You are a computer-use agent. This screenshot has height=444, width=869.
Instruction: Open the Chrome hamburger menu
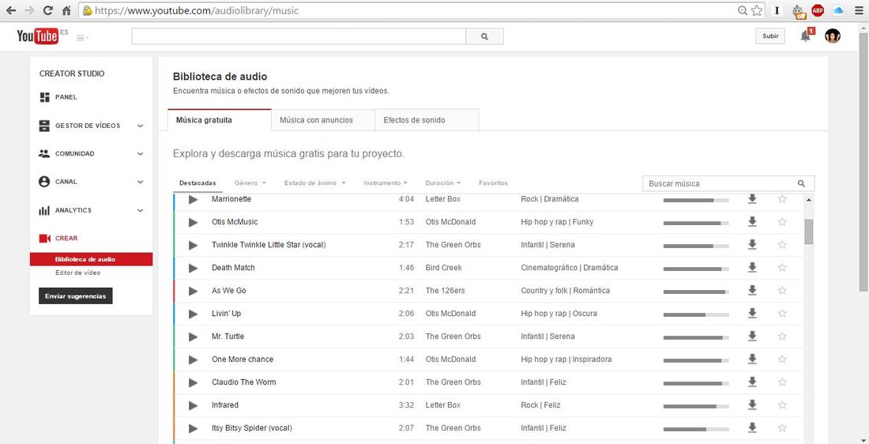858,10
